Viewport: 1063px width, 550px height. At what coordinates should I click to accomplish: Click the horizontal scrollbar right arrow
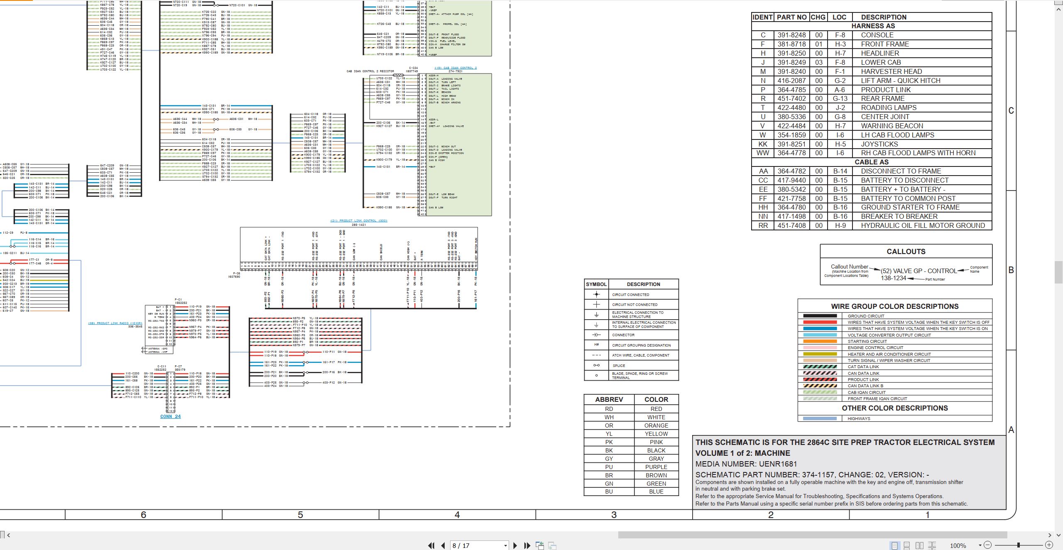[1050, 535]
